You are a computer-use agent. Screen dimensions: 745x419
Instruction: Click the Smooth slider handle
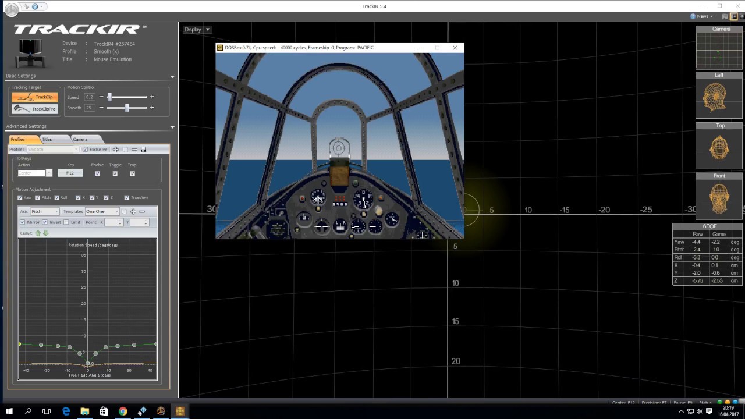pos(127,108)
